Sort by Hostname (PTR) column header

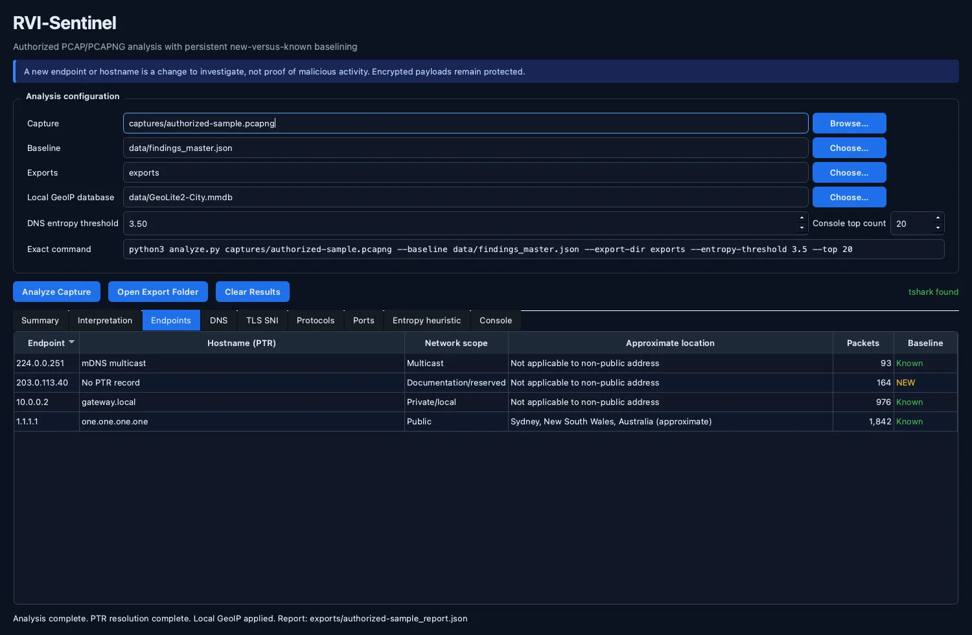(x=242, y=343)
